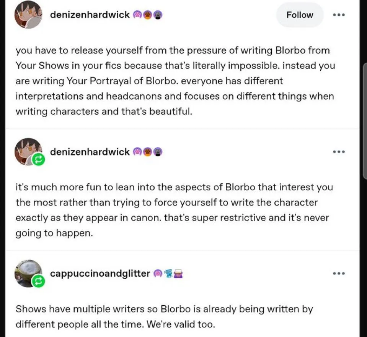Click the typewriter badge beside cappuccinoandglitter
The image size is (367, 337).
[178, 274]
